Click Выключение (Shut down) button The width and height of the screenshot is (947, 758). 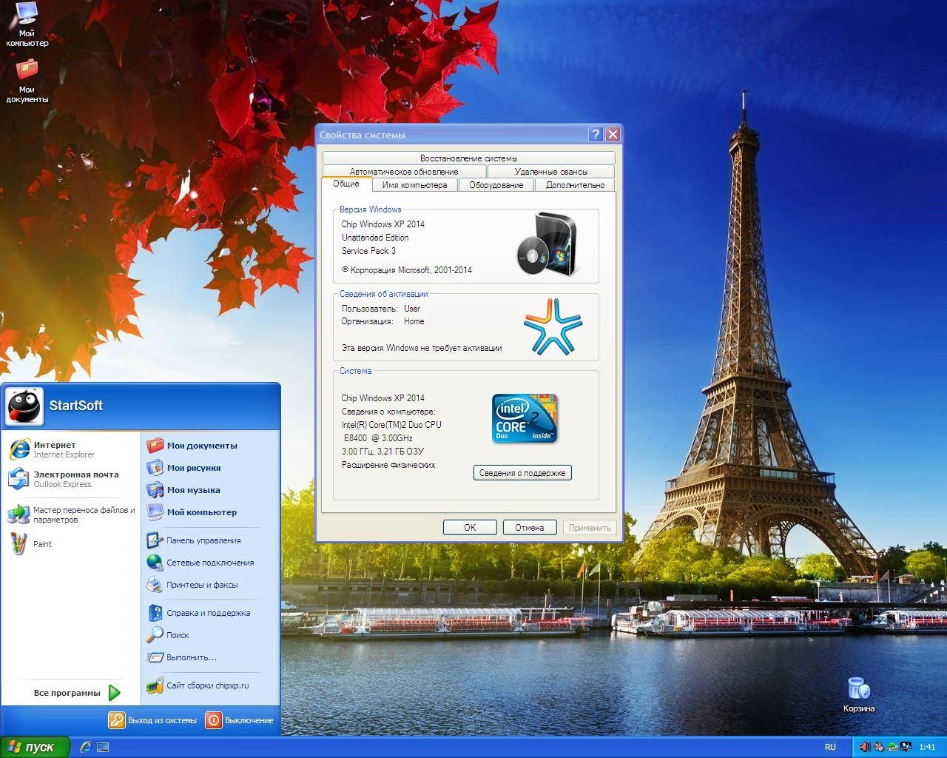click(240, 720)
